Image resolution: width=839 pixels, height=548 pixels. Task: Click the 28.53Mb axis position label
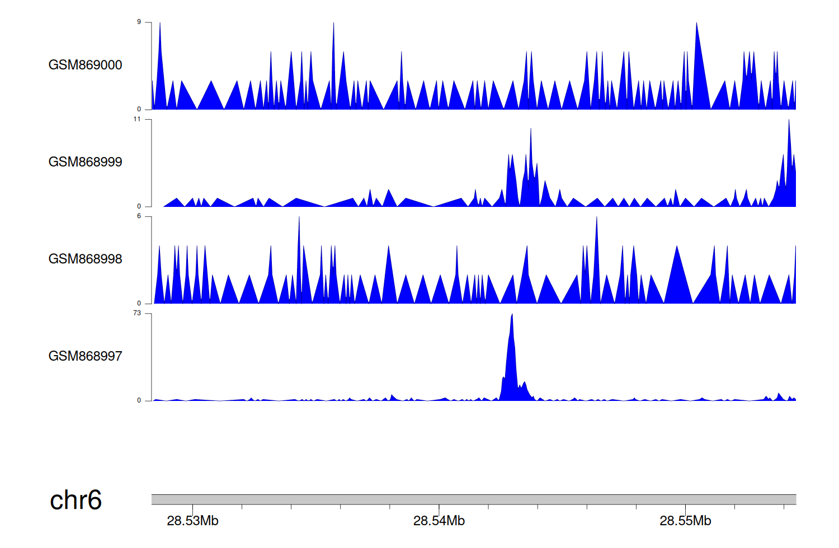pyautogui.click(x=192, y=521)
